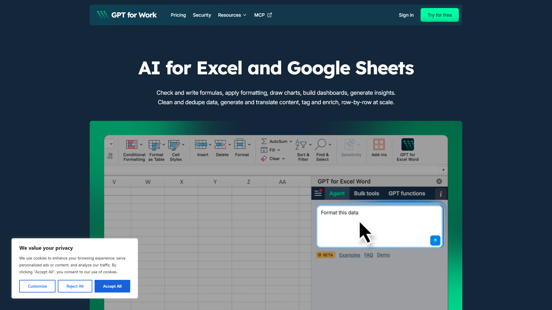Open Find & Select magnifier icon
Screen dimensions: 552x310
point(321,144)
